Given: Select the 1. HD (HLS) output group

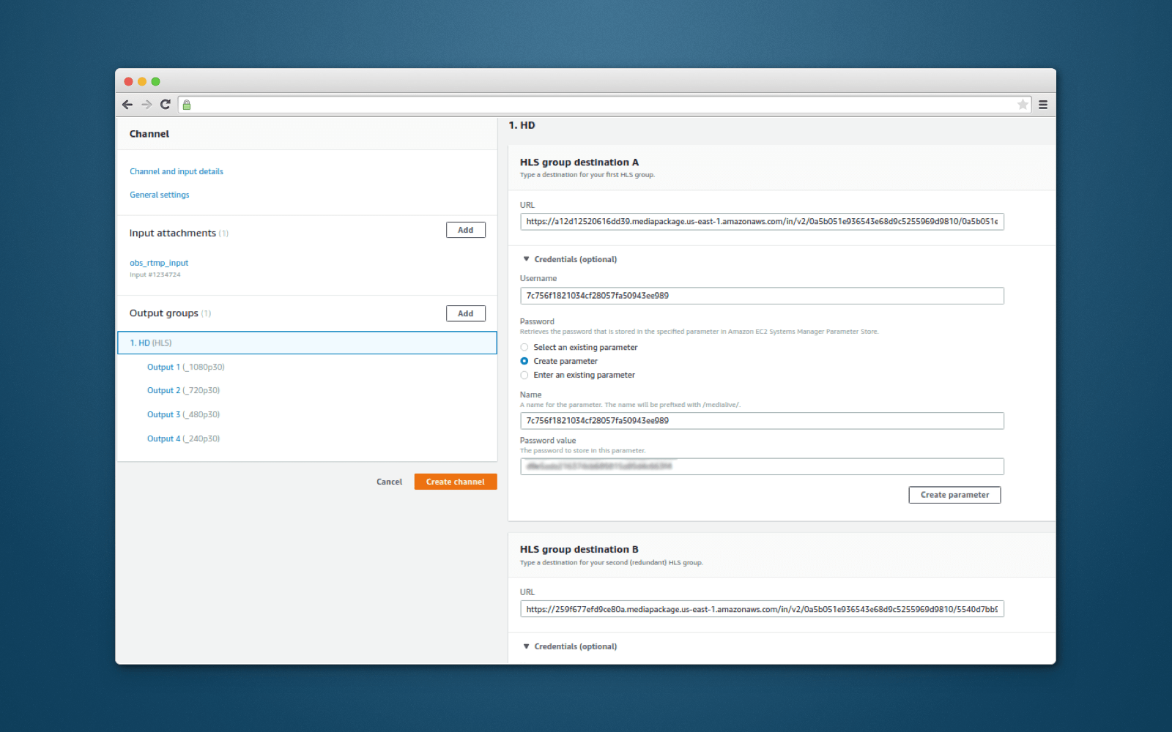Looking at the screenshot, I should (x=307, y=343).
